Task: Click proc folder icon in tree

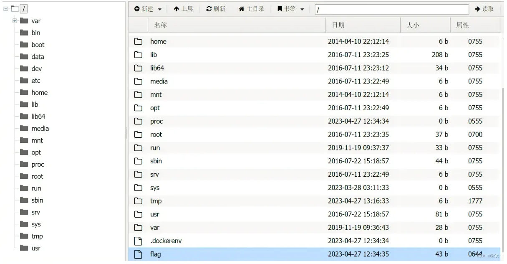Action: 24,165
